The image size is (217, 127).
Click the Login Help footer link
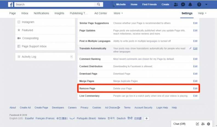pos(162,108)
